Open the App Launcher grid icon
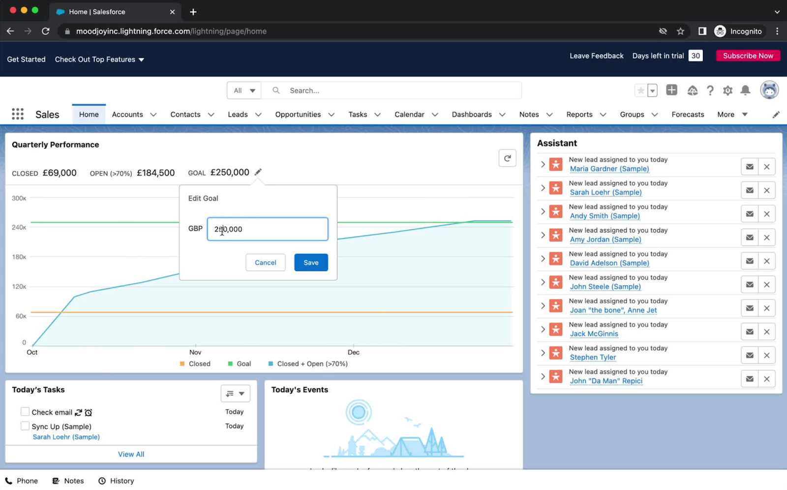 pyautogui.click(x=18, y=114)
